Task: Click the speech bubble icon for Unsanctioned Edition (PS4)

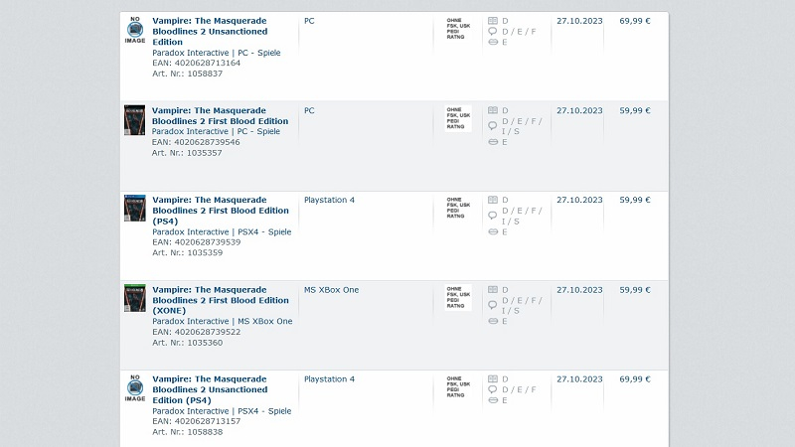Action: 493,389
